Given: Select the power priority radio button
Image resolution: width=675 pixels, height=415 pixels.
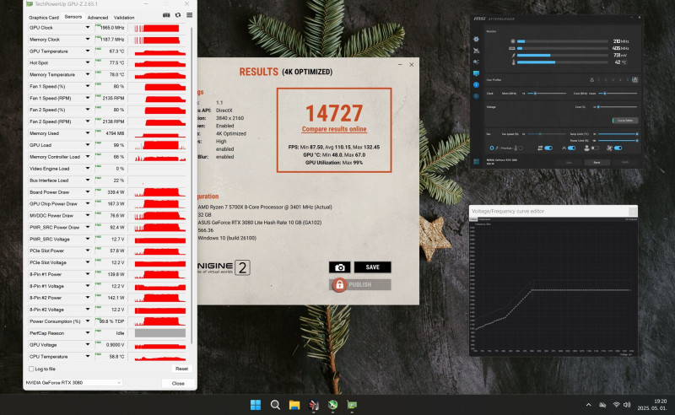Looking at the screenshot, I should [492, 148].
